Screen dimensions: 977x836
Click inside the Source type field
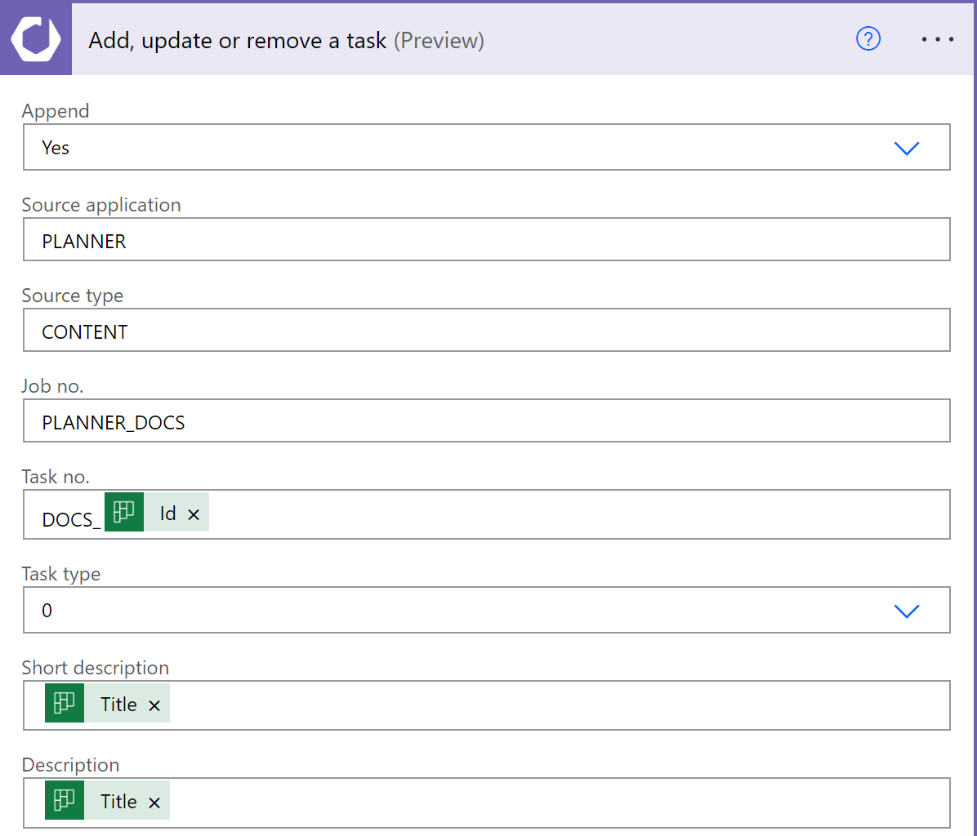[x=486, y=331]
